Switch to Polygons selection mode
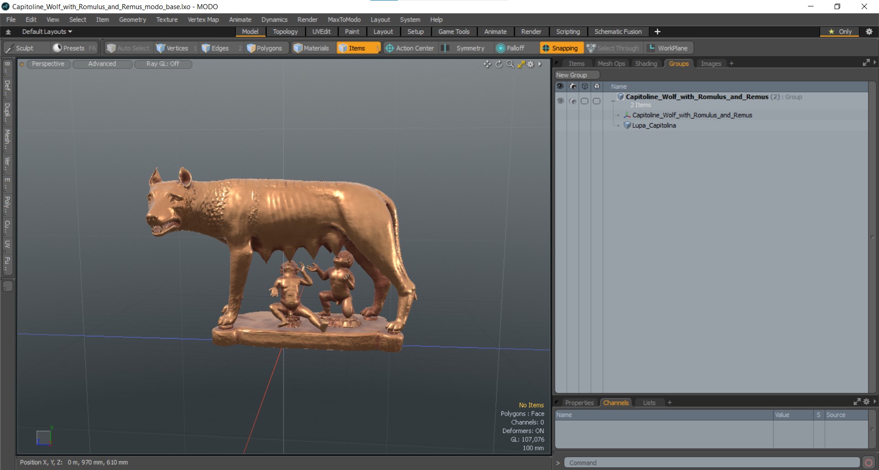This screenshot has height=470, width=879. pyautogui.click(x=265, y=48)
